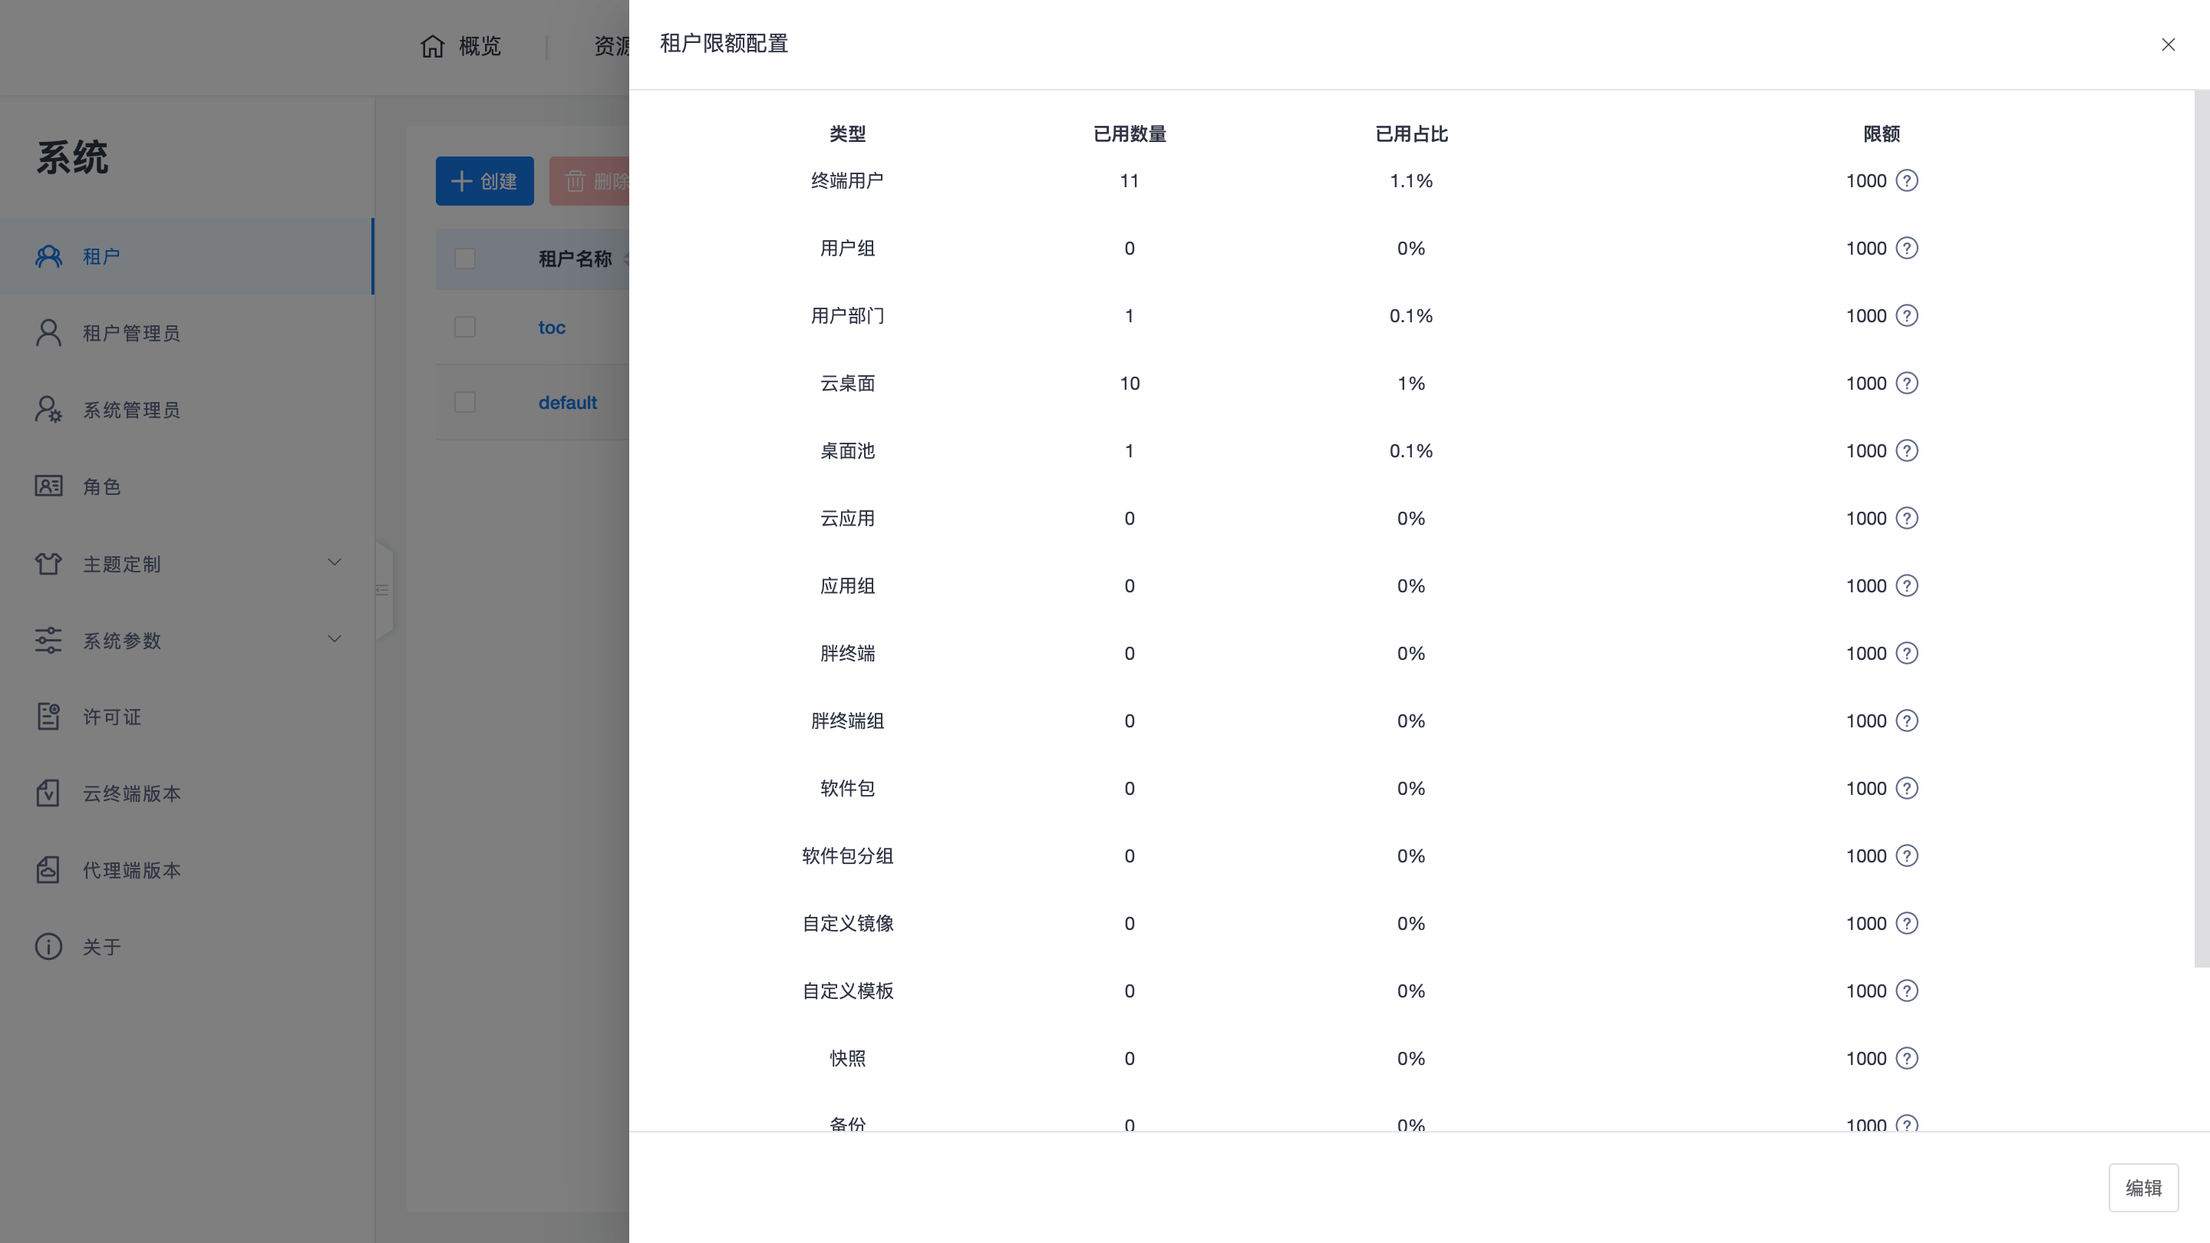This screenshot has height=1243, width=2210.
Task: Click help icon beside 软件包 limit
Action: click(1906, 788)
